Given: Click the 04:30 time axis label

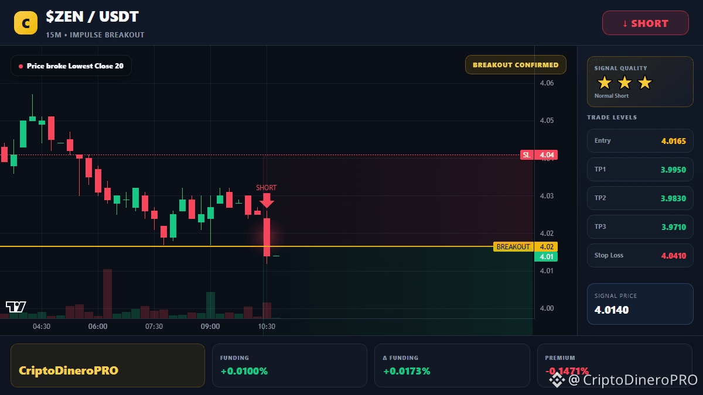Looking at the screenshot, I should click(x=42, y=327).
